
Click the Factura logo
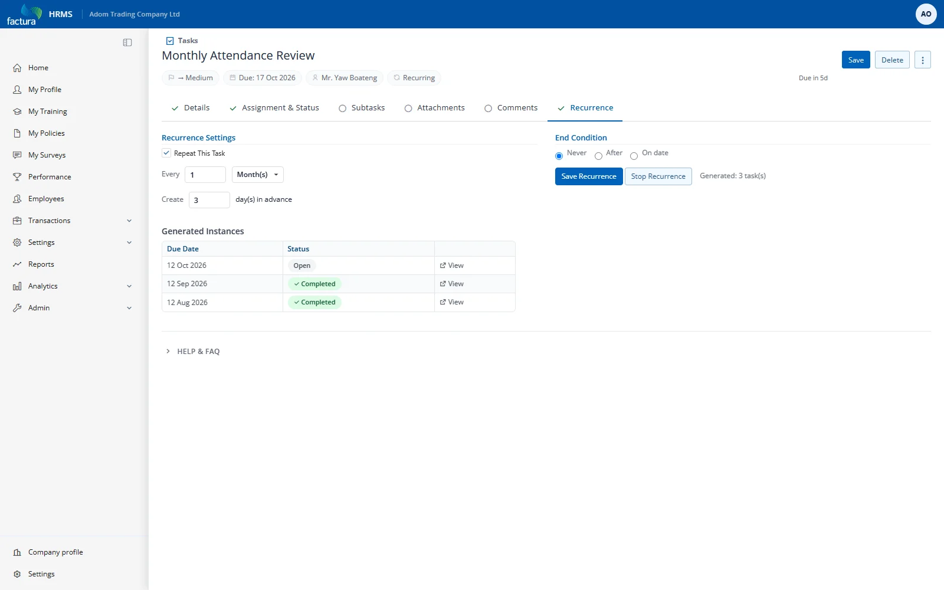tap(24, 14)
